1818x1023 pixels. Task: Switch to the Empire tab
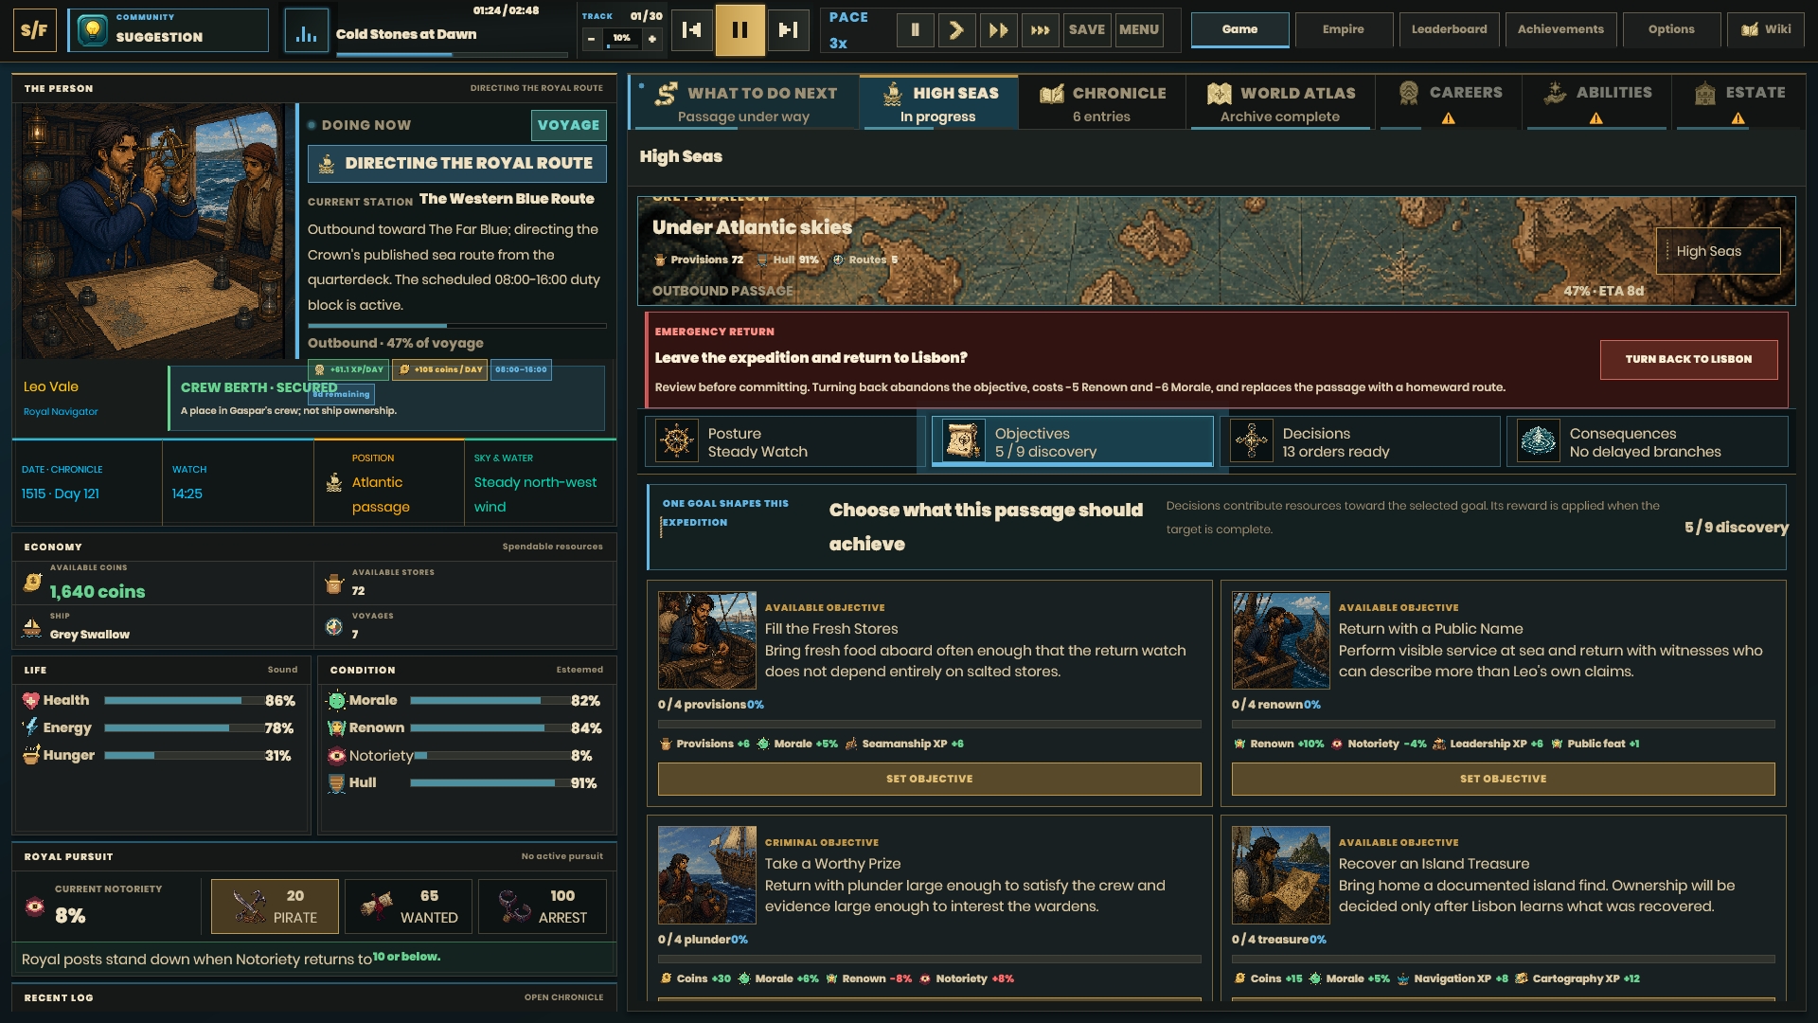(x=1343, y=29)
